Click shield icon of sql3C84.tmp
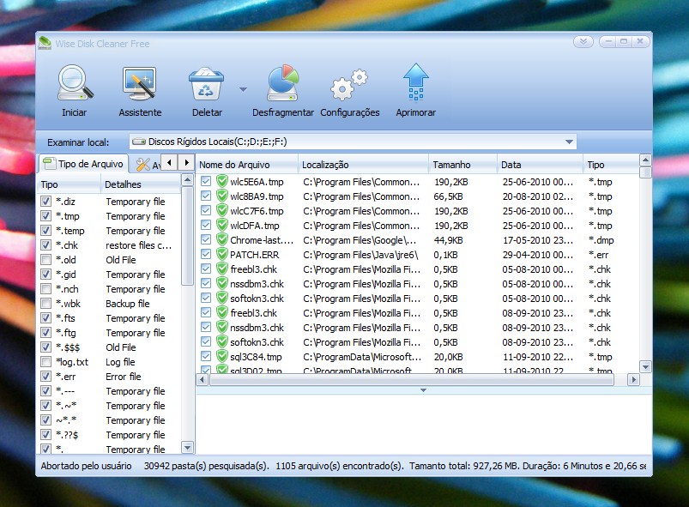 (222, 356)
